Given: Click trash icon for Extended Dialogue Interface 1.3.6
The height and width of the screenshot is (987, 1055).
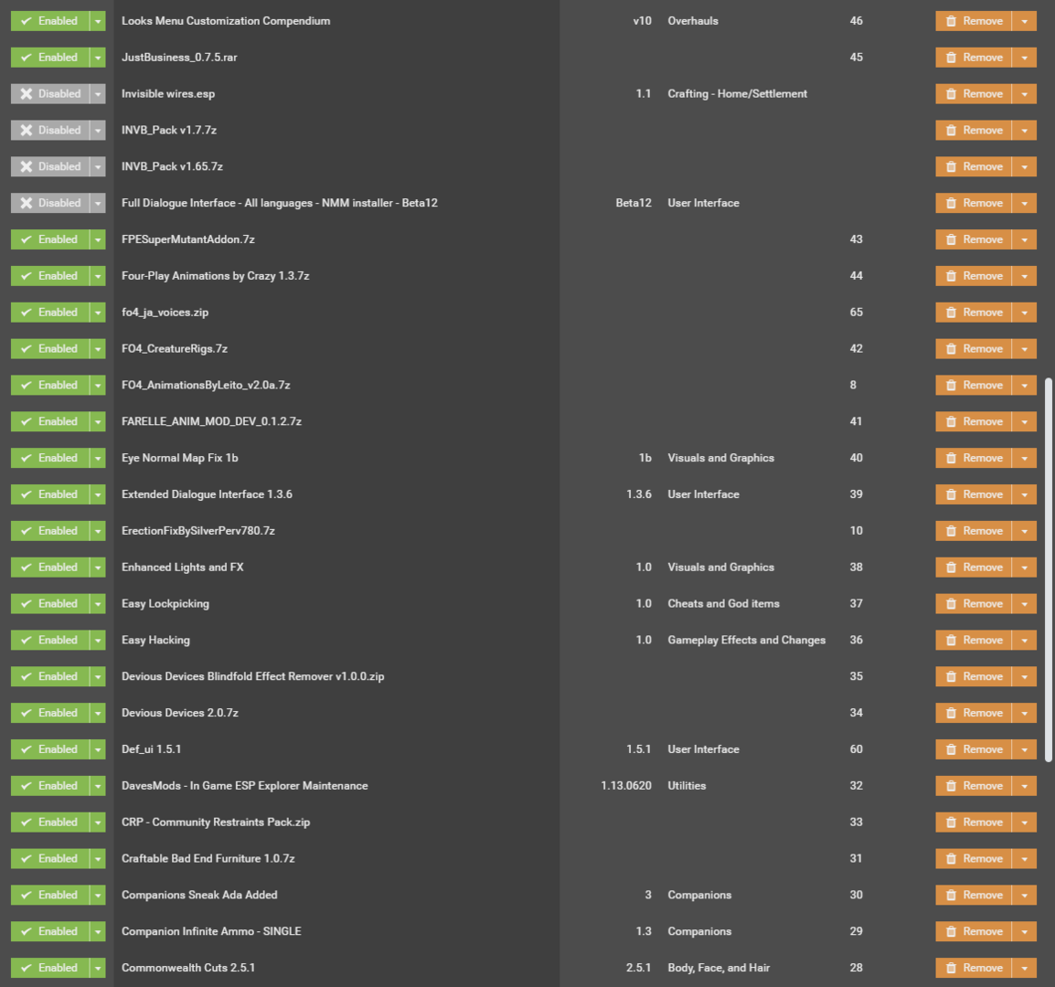Looking at the screenshot, I should click(x=951, y=493).
